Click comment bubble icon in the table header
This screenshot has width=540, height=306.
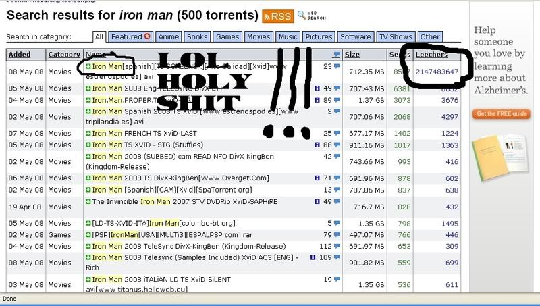[x=337, y=55]
